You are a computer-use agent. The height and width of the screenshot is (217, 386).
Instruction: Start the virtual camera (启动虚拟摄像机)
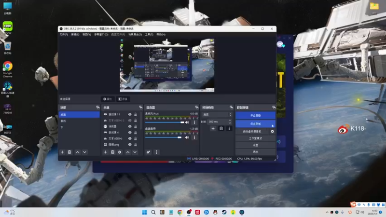252,132
